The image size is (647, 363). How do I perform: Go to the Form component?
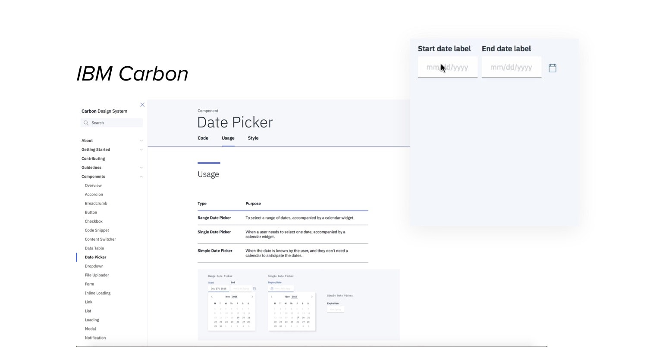[89, 284]
